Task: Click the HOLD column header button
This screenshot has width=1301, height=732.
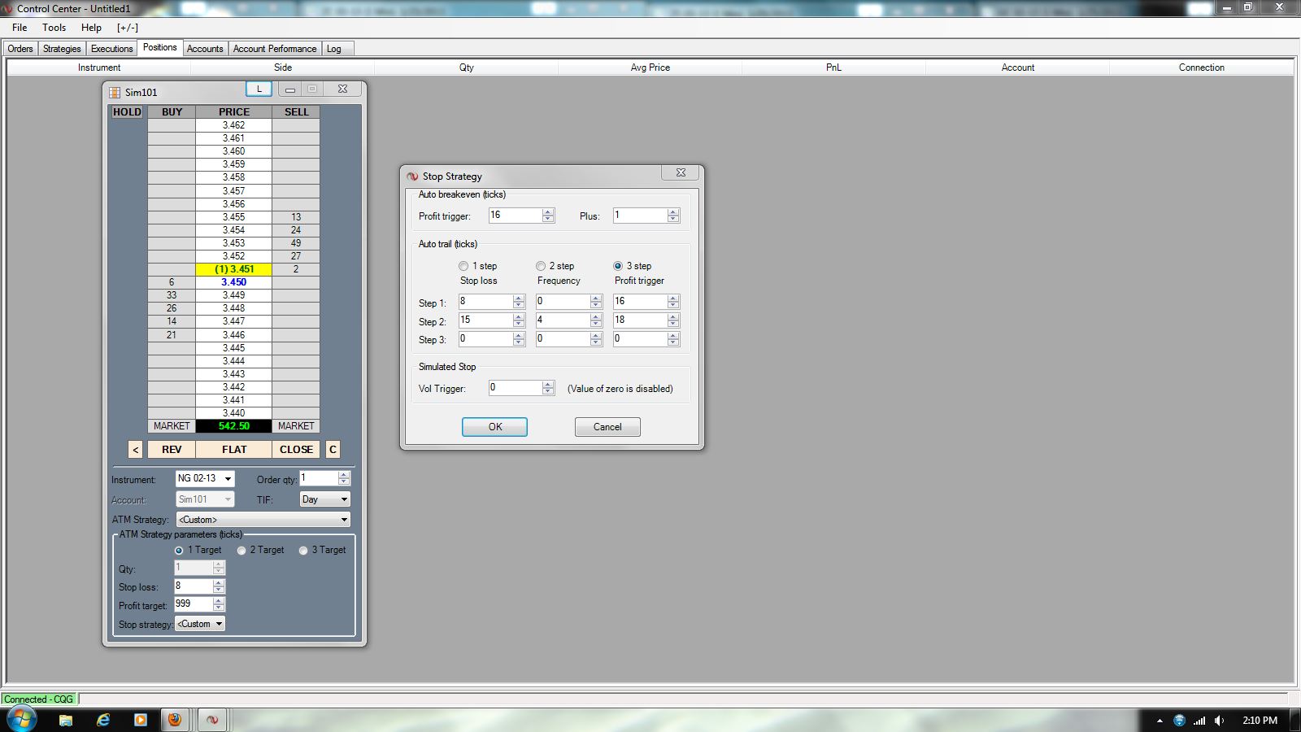Action: pos(127,112)
